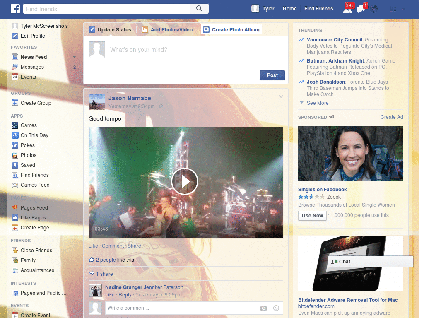
Task: Open Tyler McScreenshots profile in sidebar
Action: (44, 26)
